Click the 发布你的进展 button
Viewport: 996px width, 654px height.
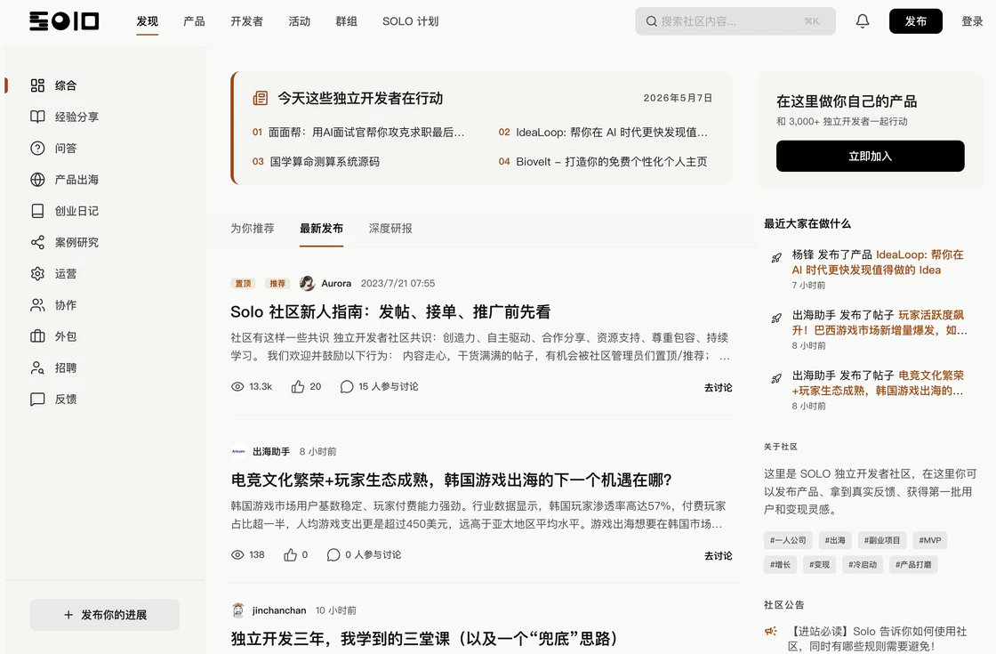(104, 615)
